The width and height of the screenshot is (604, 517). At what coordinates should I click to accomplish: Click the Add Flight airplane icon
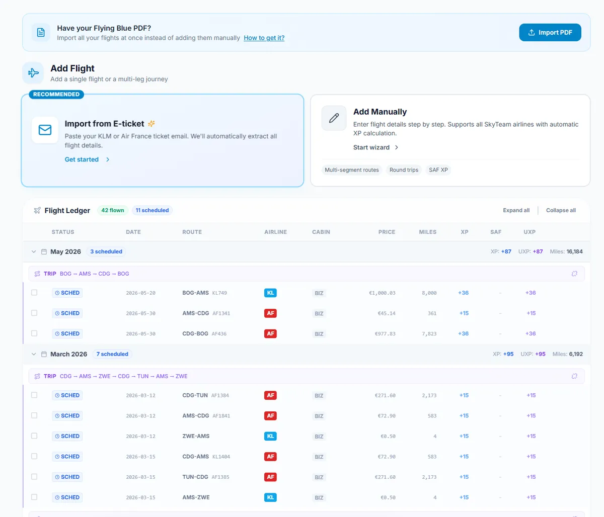[x=33, y=72]
